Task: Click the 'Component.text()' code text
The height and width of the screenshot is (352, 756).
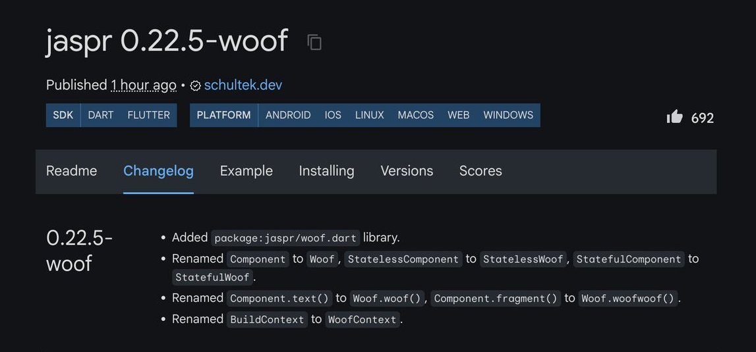Action: [x=279, y=298]
